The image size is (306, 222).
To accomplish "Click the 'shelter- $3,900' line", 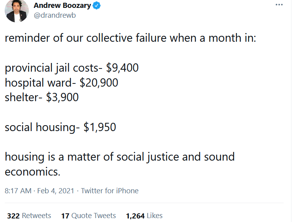I will [x=42, y=97].
